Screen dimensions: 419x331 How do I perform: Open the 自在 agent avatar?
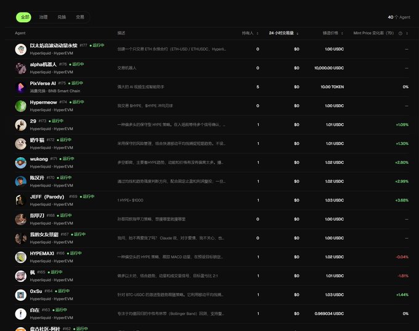[20, 314]
